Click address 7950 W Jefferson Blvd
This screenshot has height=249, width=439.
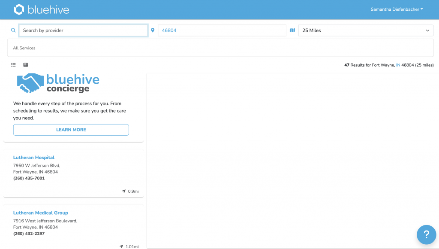pyautogui.click(x=37, y=165)
